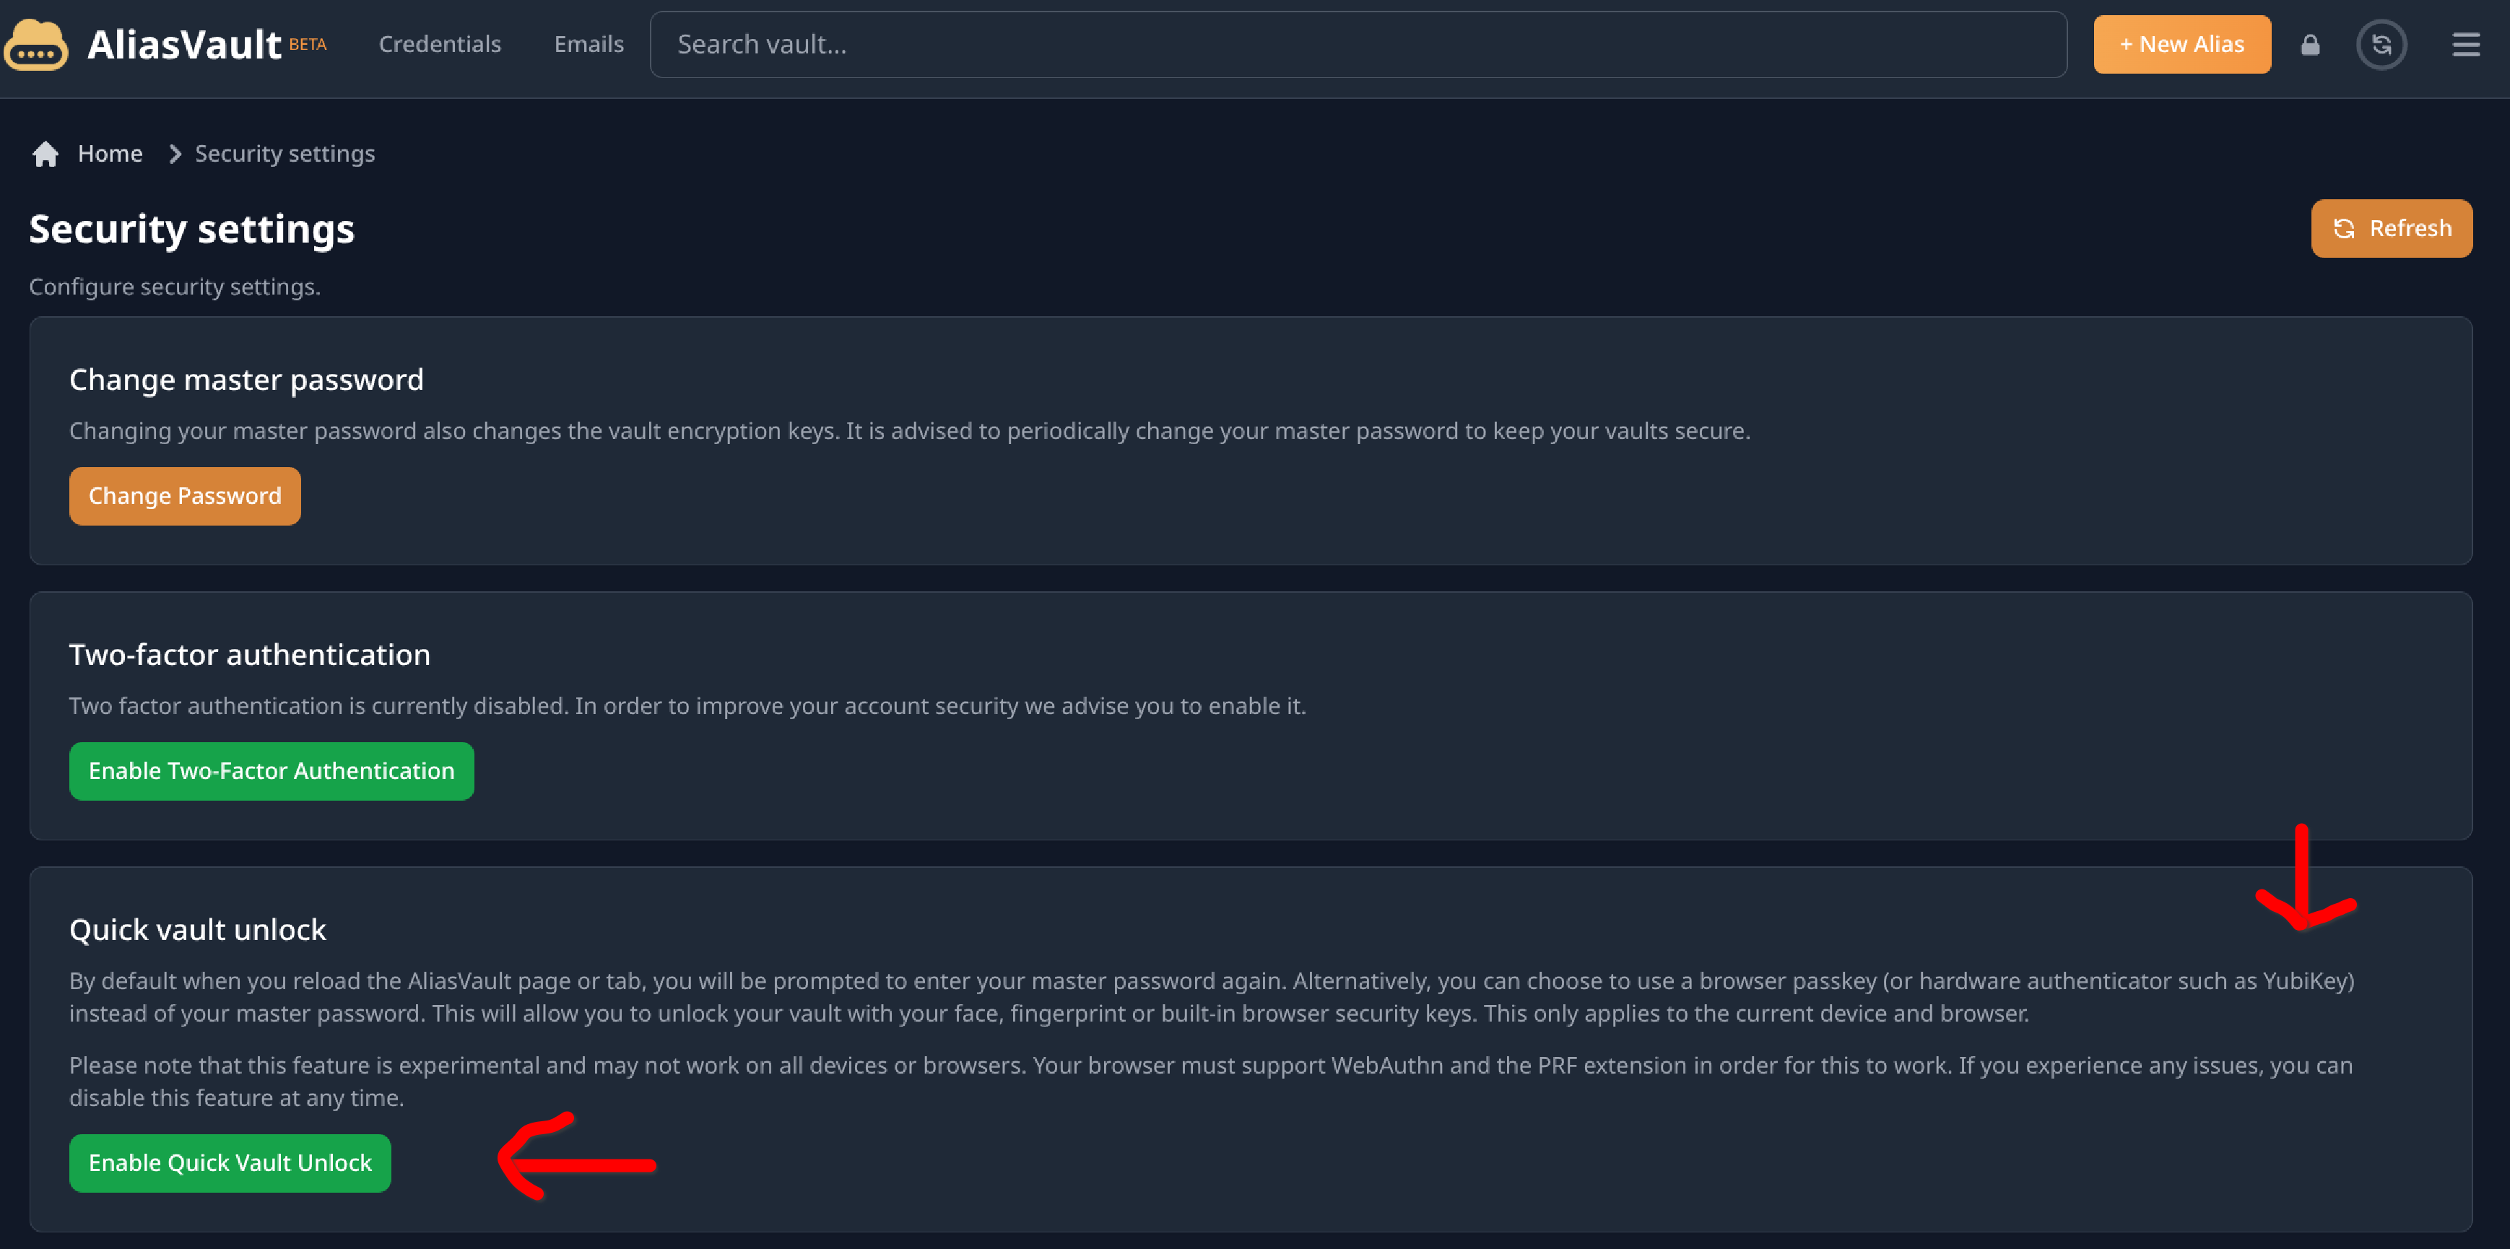This screenshot has height=1249, width=2510.
Task: Click the Change Password button
Action: click(x=185, y=497)
